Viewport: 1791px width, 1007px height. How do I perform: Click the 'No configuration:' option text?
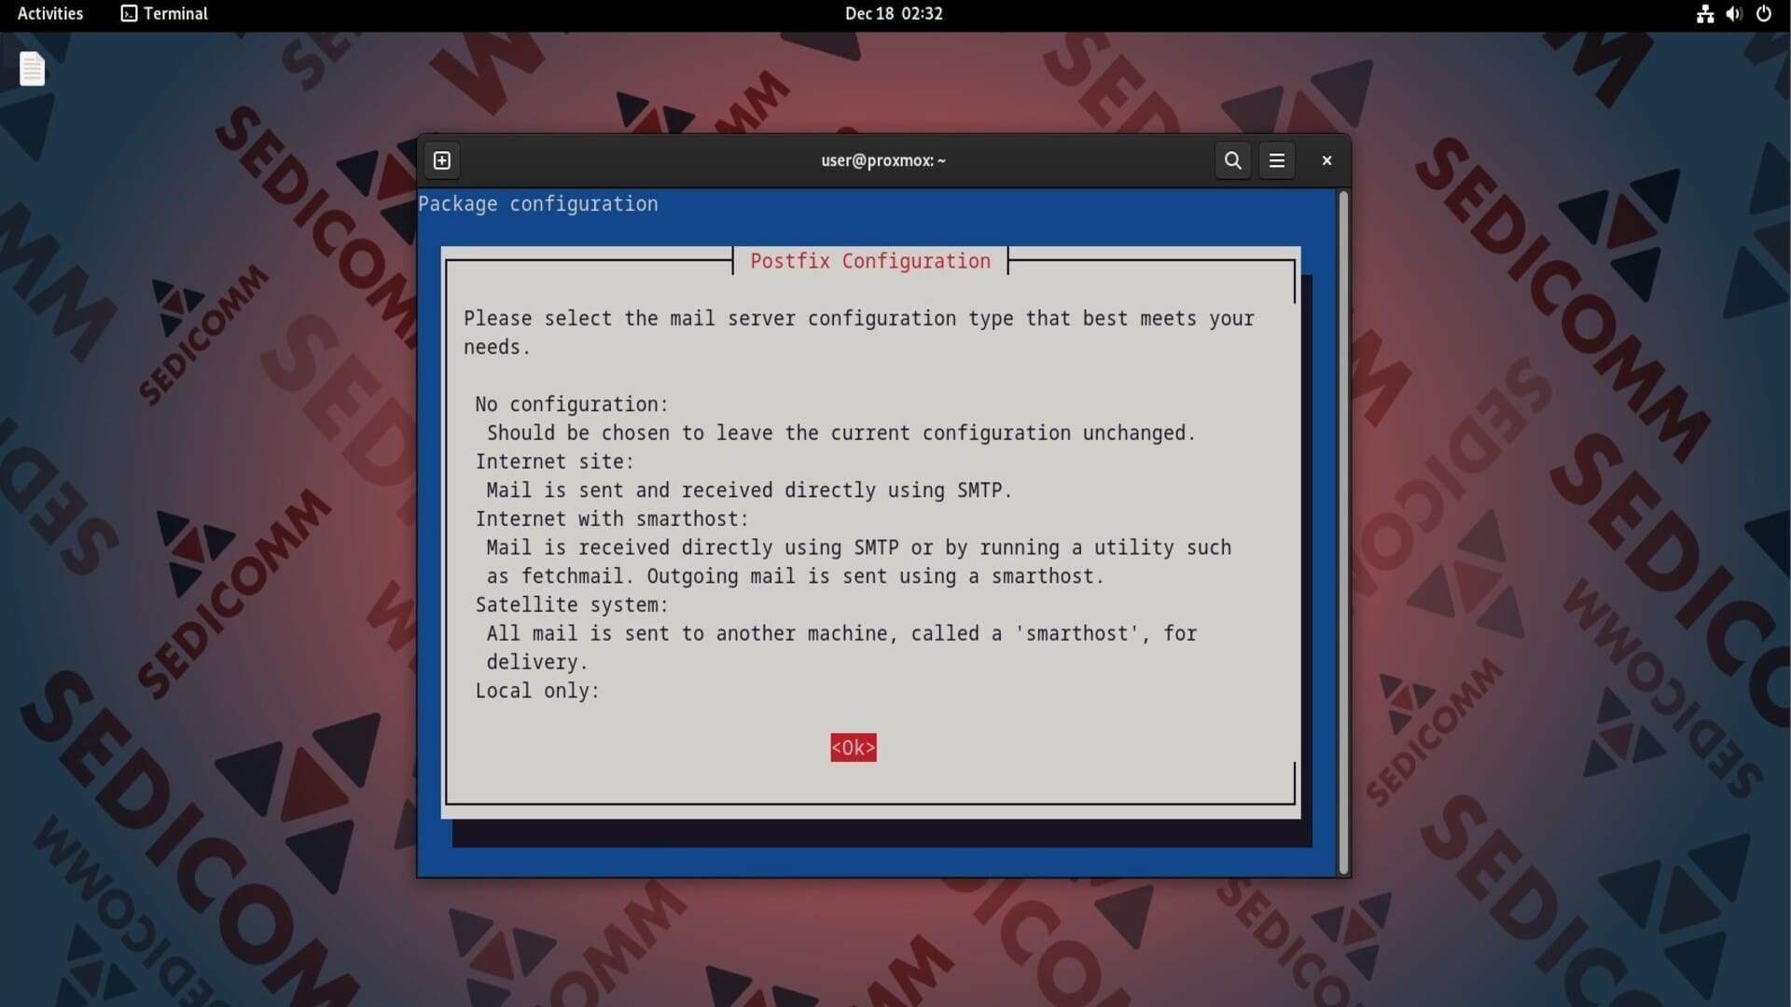pos(571,405)
